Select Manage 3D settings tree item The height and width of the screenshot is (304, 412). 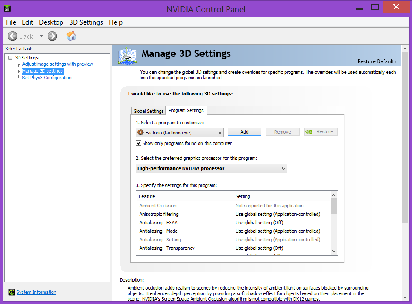pos(43,71)
